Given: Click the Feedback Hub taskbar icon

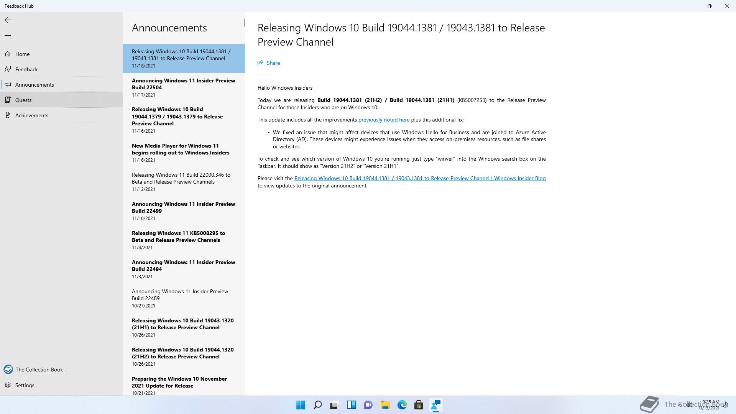Looking at the screenshot, I should 436,405.
